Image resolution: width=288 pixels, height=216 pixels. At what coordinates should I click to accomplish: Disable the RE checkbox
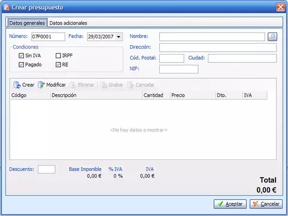(58, 65)
